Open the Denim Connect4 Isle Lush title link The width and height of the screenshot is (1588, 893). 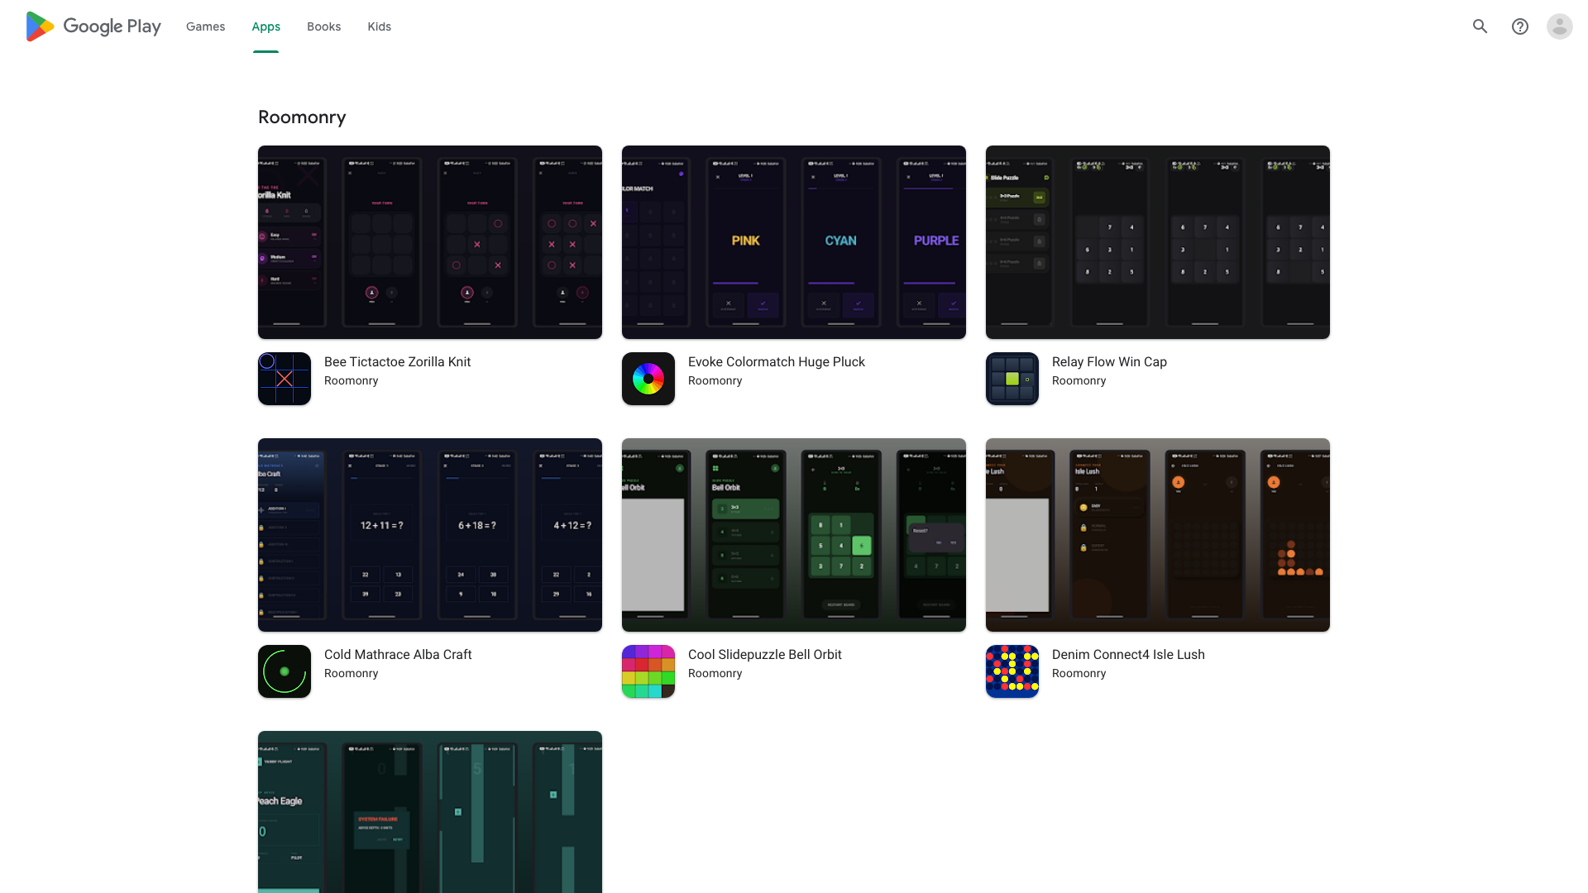pos(1128,655)
